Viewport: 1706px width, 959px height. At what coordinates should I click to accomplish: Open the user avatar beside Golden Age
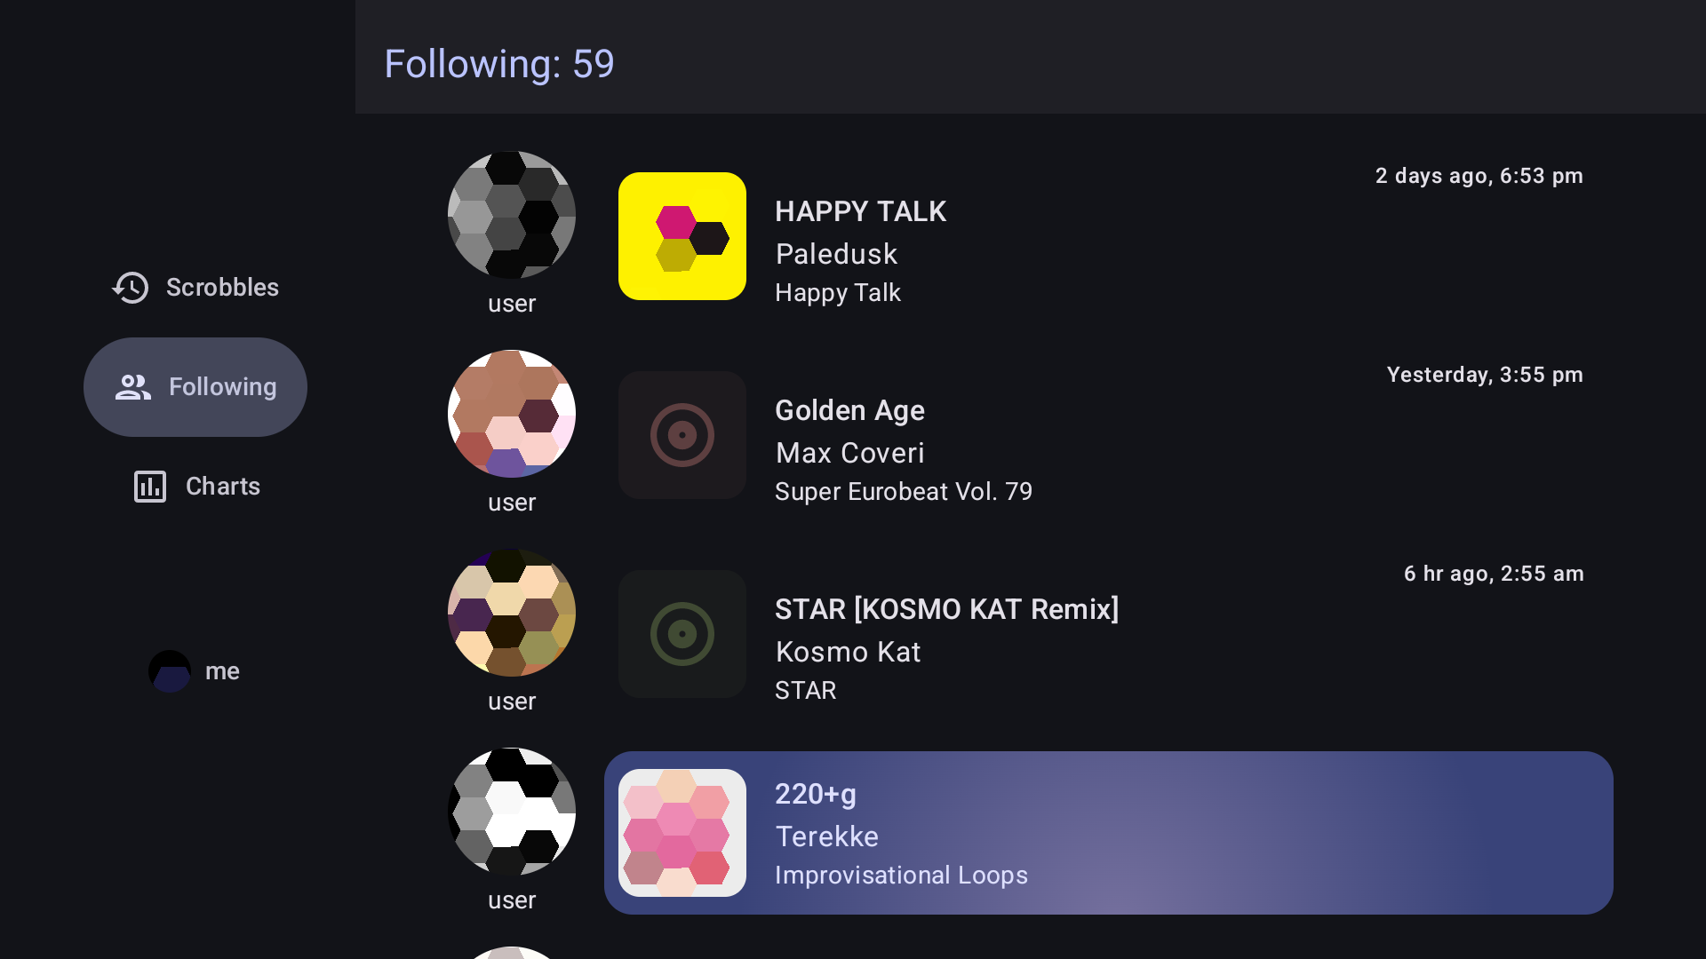512,414
